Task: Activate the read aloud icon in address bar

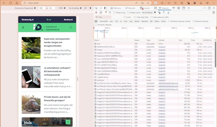Action: (136, 3)
